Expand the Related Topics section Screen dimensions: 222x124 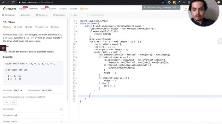pyautogui.click(x=62, y=122)
